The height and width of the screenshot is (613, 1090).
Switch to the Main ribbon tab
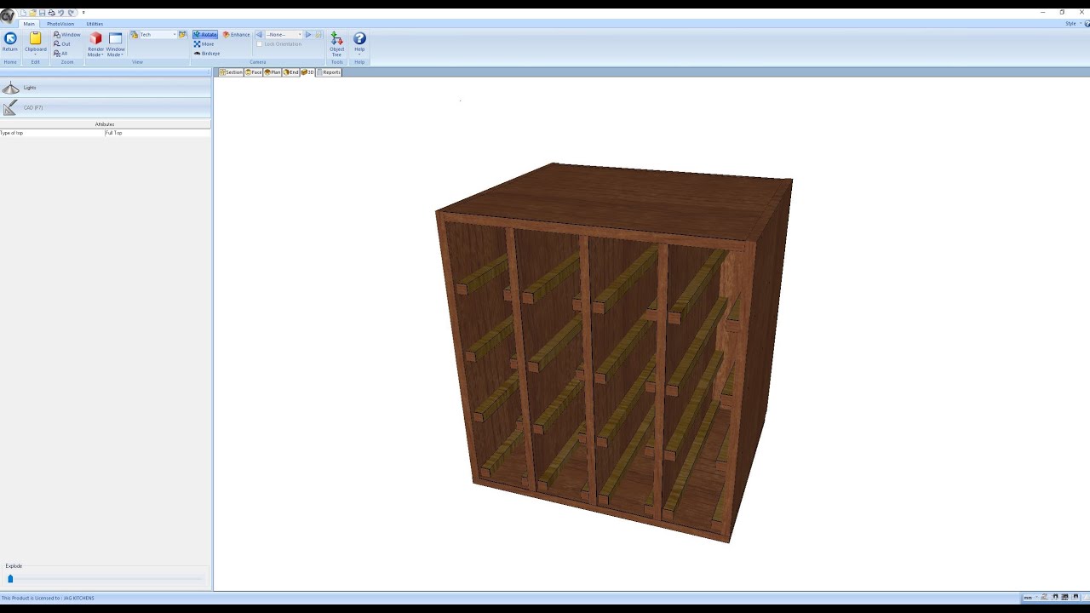pos(29,24)
